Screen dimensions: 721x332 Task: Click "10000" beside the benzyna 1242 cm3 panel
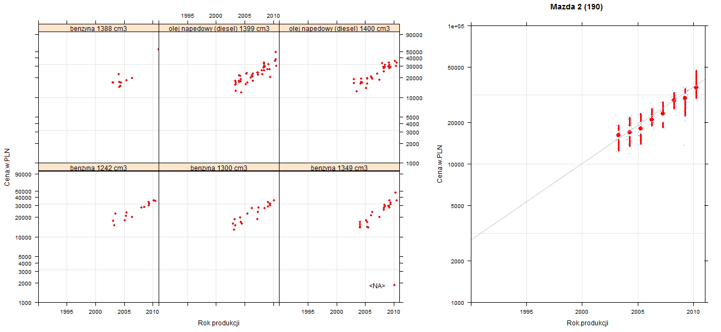pyautogui.click(x=24, y=237)
